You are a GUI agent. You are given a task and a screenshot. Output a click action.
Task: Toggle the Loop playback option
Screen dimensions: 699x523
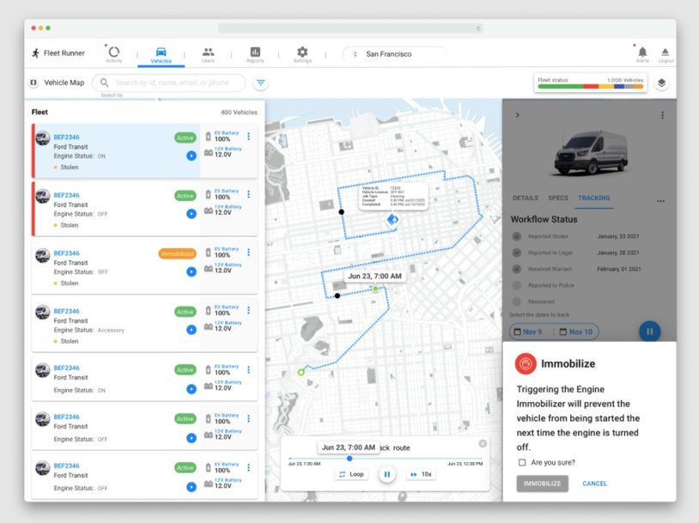[x=351, y=474]
